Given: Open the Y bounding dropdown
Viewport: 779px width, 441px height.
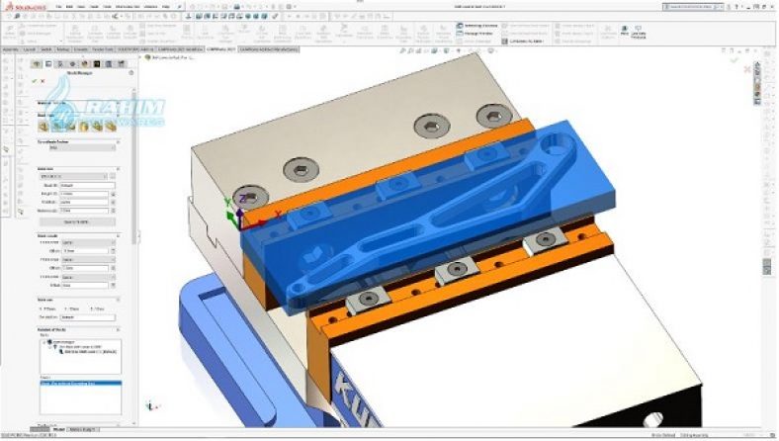Looking at the screenshot, I should pos(88,260).
